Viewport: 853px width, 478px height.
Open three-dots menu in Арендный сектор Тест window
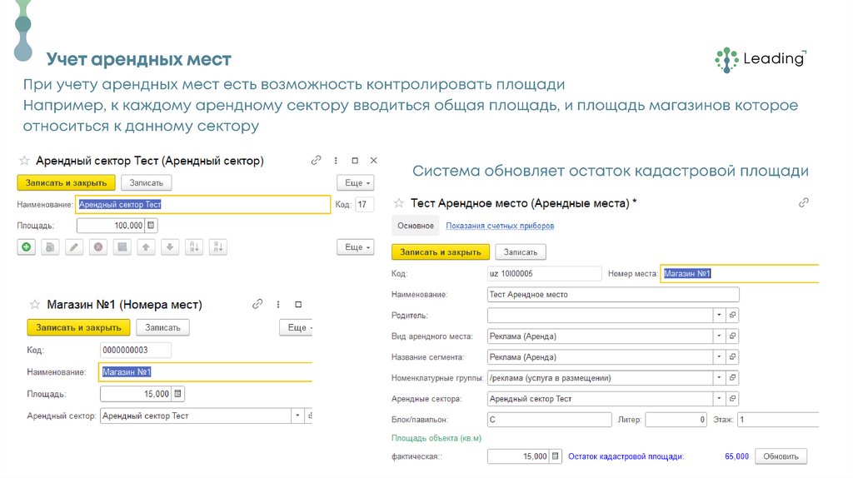tap(336, 161)
